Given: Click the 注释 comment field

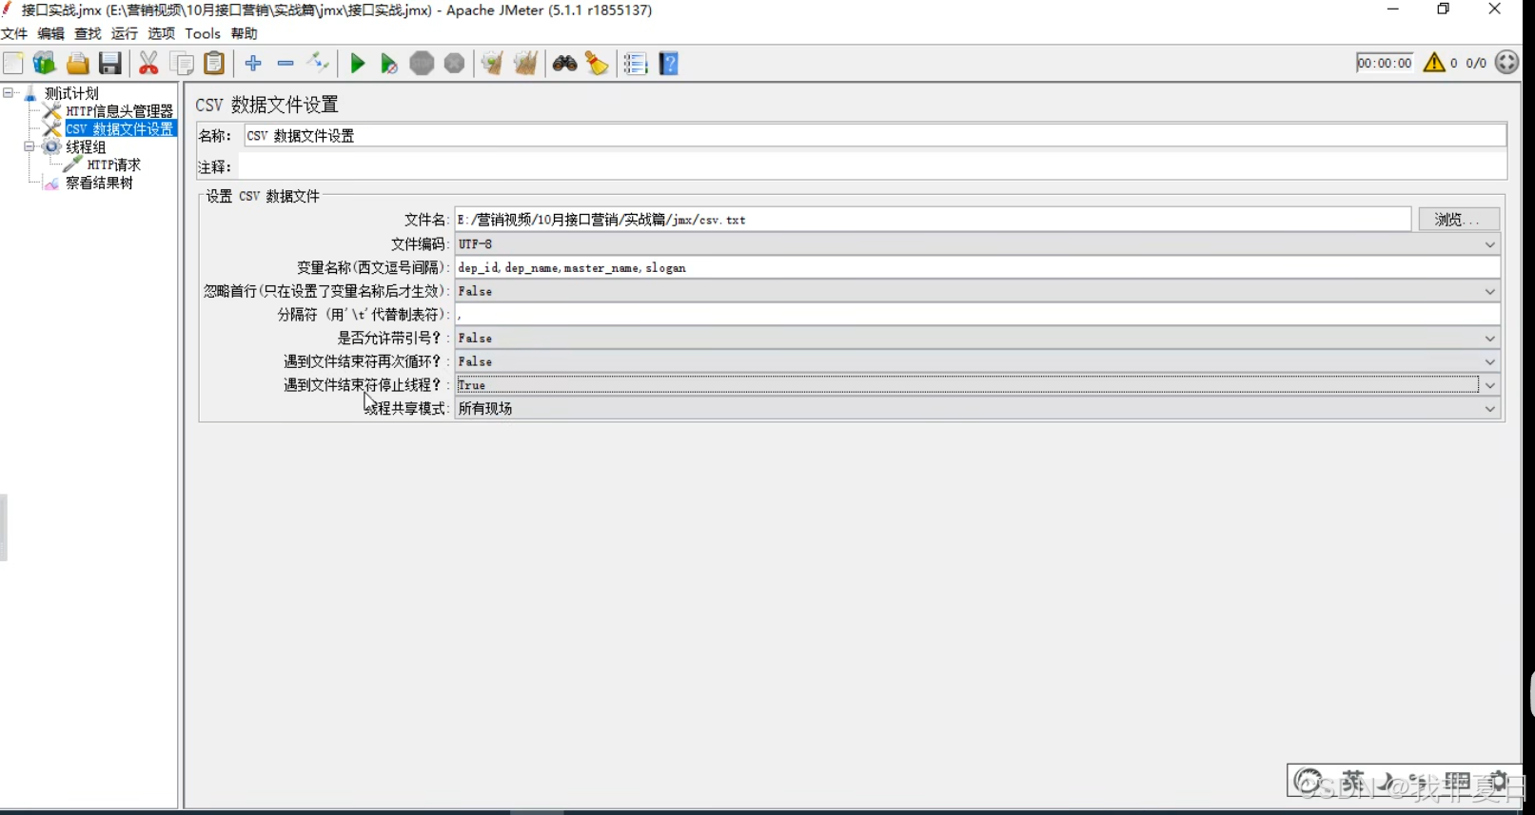Looking at the screenshot, I should pyautogui.click(x=872, y=166).
